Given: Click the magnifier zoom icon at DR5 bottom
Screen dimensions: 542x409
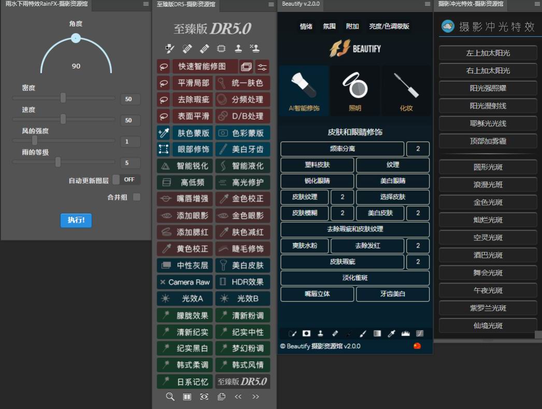Looking at the screenshot, I should pos(170,397).
